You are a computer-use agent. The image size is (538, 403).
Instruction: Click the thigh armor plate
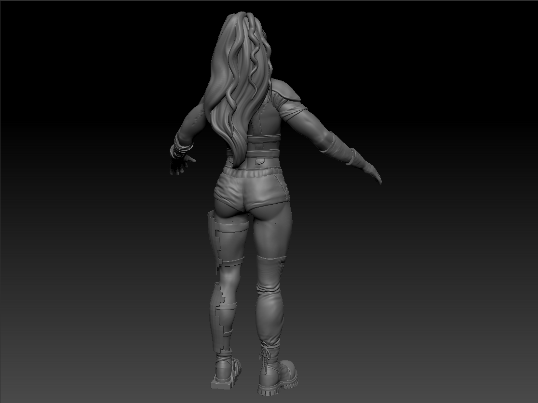pos(215,241)
